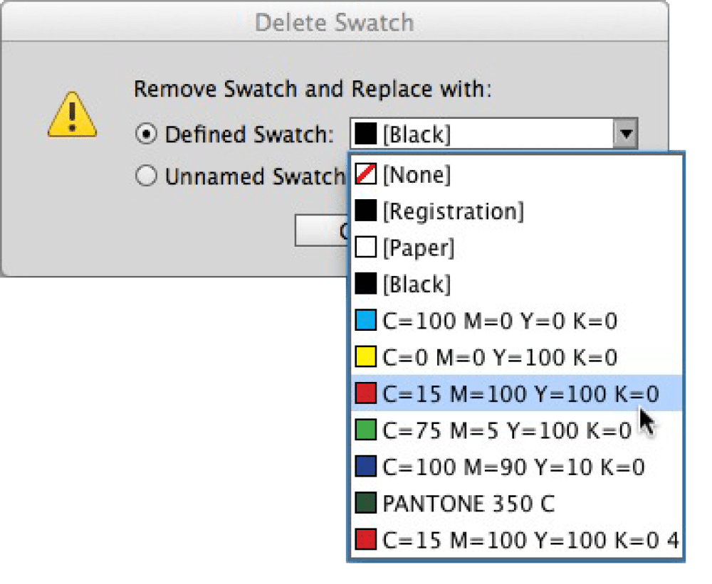Click the red-slash [None] swatch icon
Image resolution: width=712 pixels, height=584 pixels.
(x=365, y=175)
